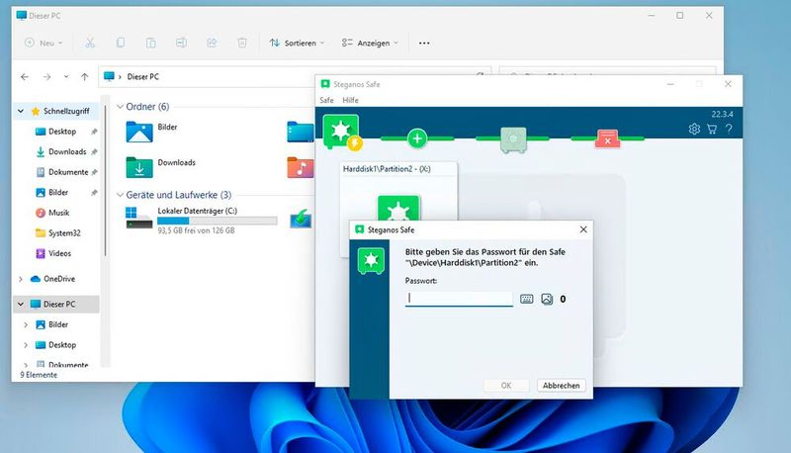Click the OK button in the password dialog
This screenshot has height=453, width=791.
point(506,386)
